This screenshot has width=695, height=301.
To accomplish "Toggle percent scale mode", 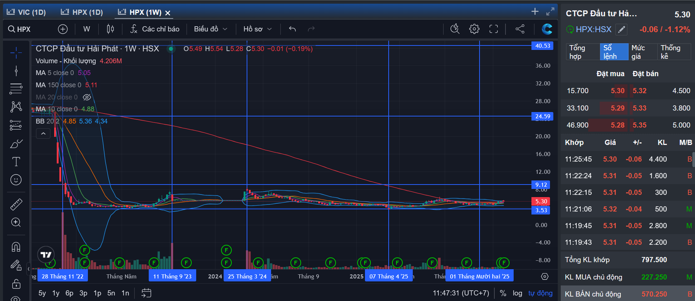I will [503, 293].
